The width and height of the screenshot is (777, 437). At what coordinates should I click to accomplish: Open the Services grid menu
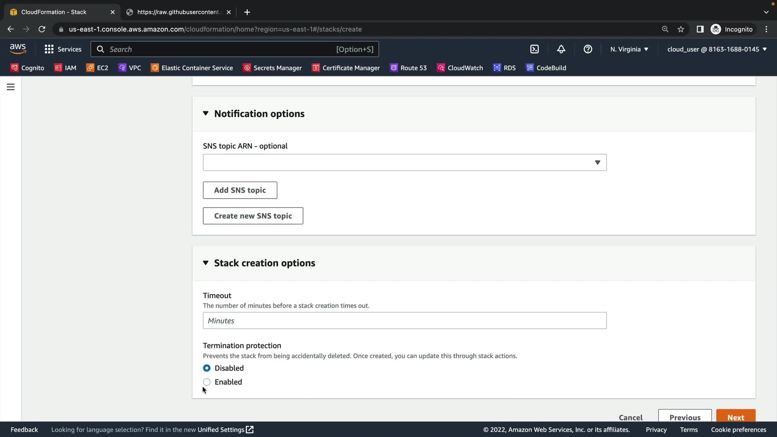[63, 49]
